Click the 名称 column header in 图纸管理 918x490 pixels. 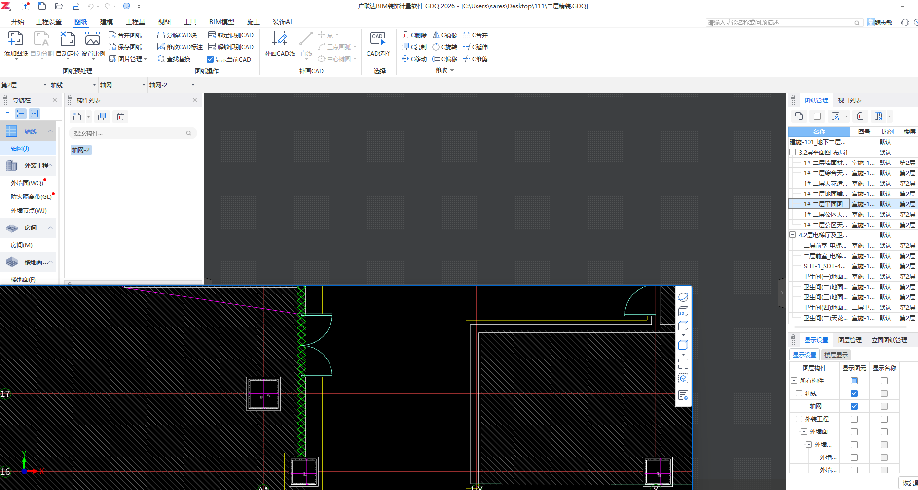click(819, 131)
